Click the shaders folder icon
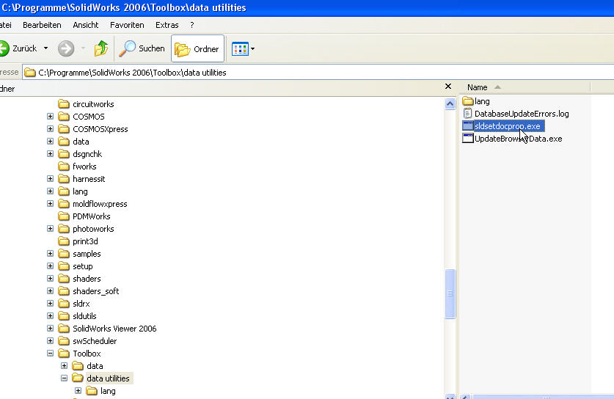 point(63,279)
